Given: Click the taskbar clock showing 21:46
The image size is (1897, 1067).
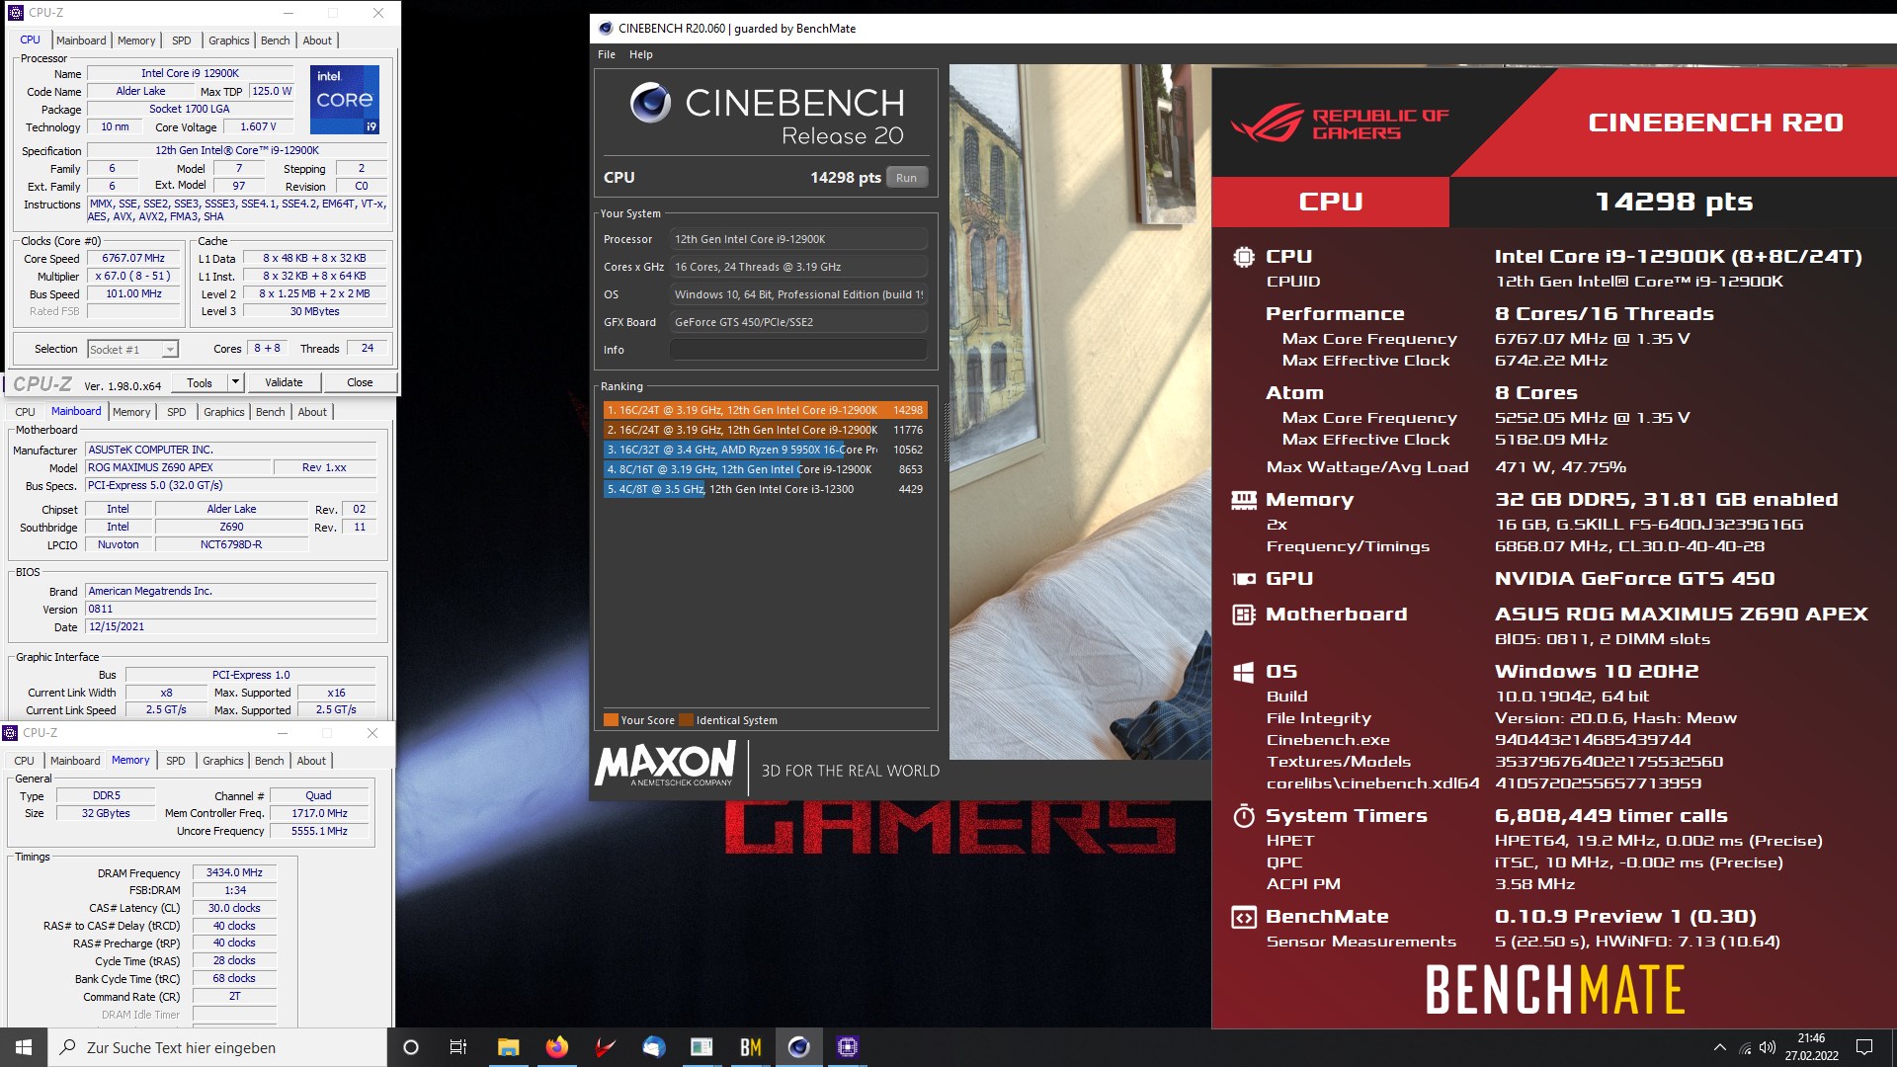Looking at the screenshot, I should (x=1811, y=1047).
